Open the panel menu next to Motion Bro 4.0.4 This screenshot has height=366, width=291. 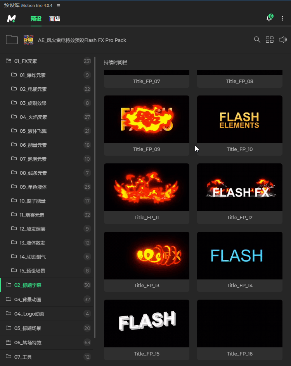tap(59, 5)
